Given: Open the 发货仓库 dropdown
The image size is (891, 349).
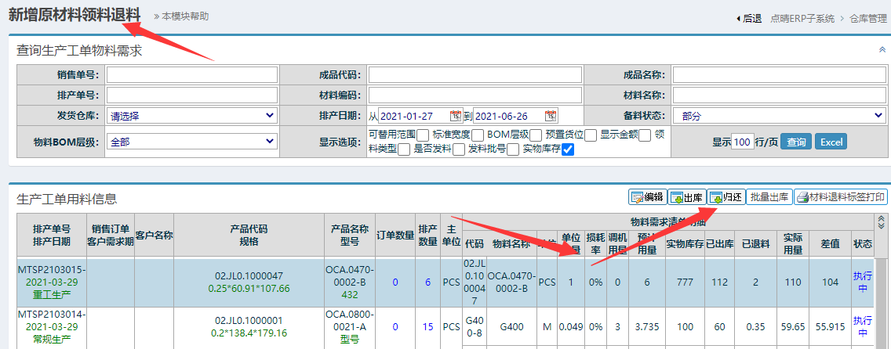Looking at the screenshot, I should (191, 116).
